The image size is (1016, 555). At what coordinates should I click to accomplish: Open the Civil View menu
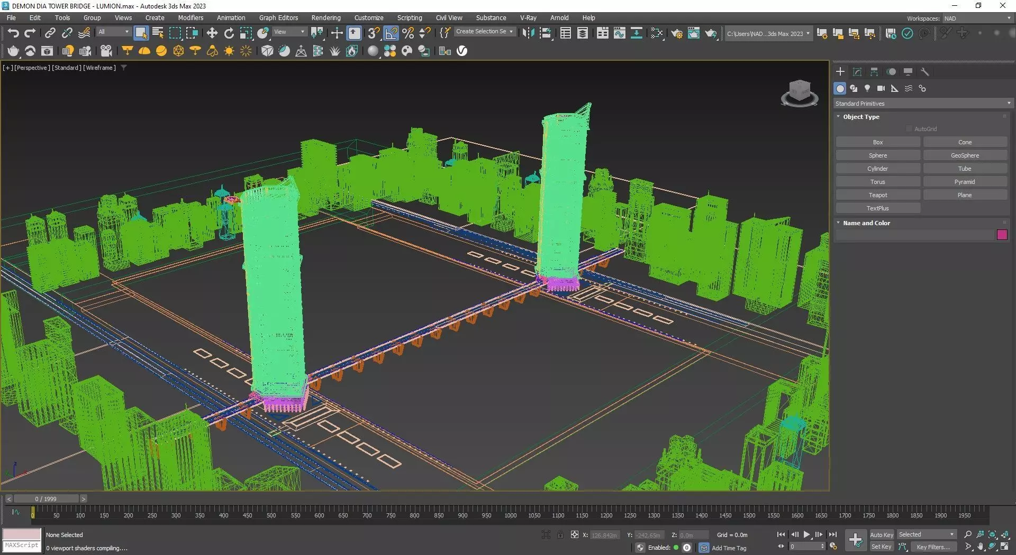click(449, 18)
